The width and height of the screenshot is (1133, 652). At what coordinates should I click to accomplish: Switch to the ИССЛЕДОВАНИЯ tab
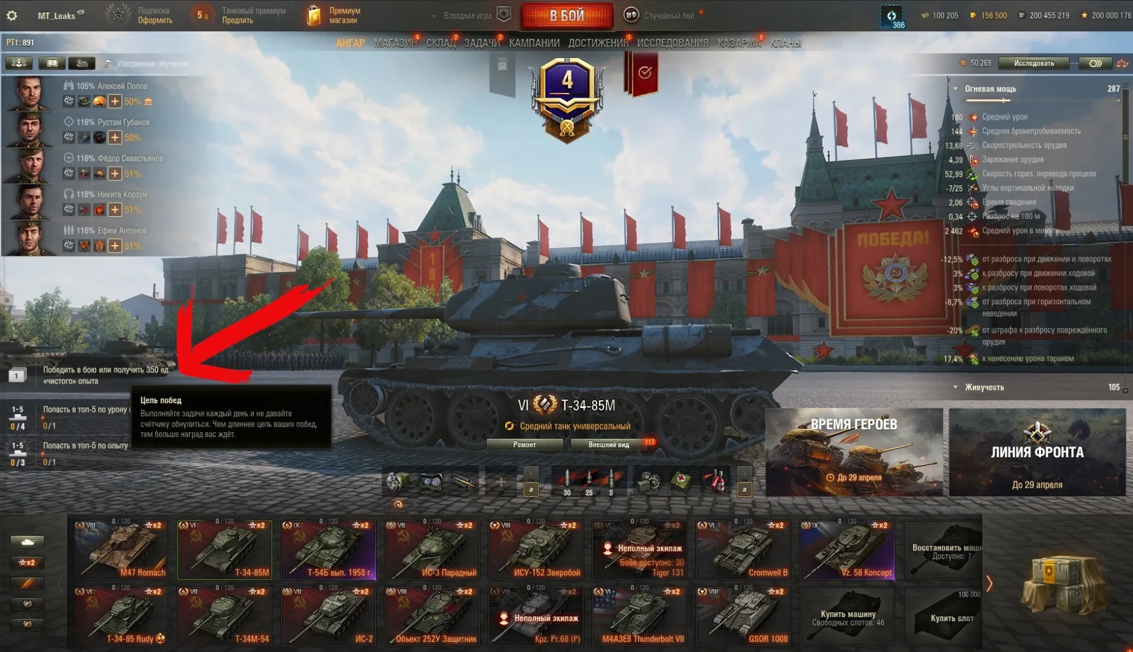[673, 43]
